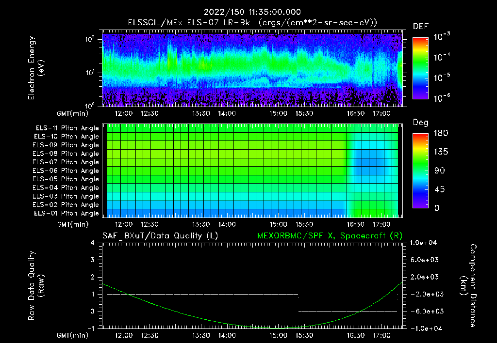Click the ELS-09 Pitch Angle row label

click(66, 145)
